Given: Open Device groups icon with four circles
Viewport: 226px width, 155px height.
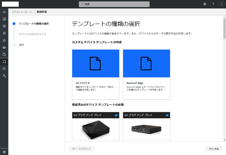Looking at the screenshot, I should [x=4, y=33].
